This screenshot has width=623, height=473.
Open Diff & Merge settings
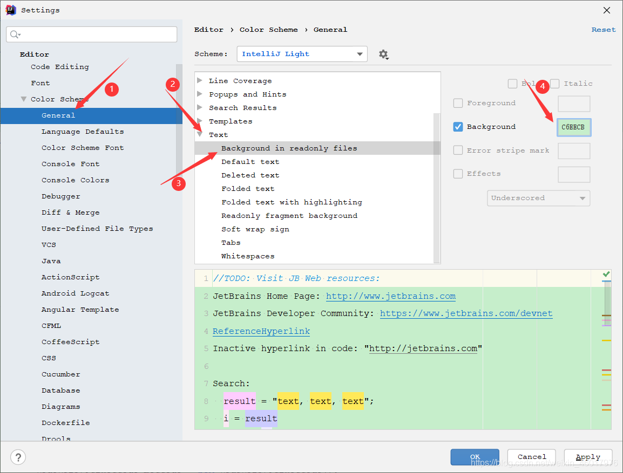[70, 212]
